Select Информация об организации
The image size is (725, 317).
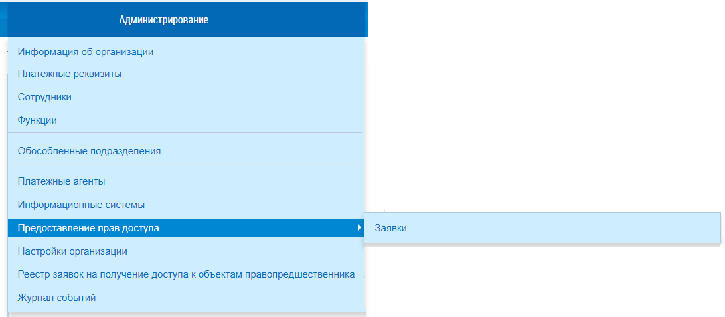(86, 52)
